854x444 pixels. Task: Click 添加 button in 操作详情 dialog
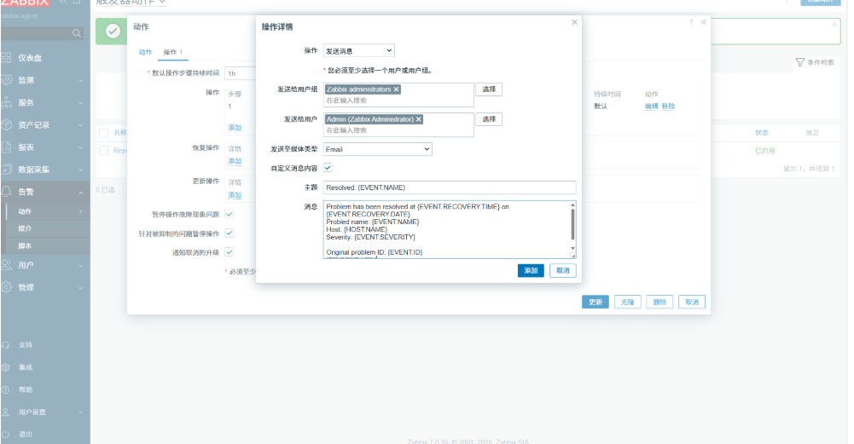tap(531, 270)
